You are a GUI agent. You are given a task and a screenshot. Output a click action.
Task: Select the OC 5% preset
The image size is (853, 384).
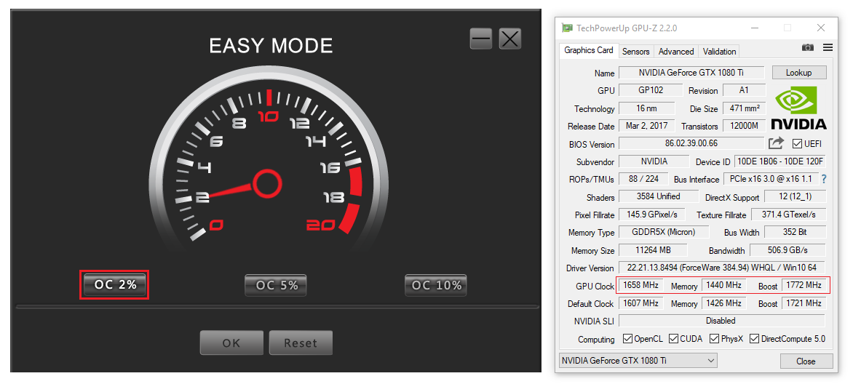click(276, 285)
